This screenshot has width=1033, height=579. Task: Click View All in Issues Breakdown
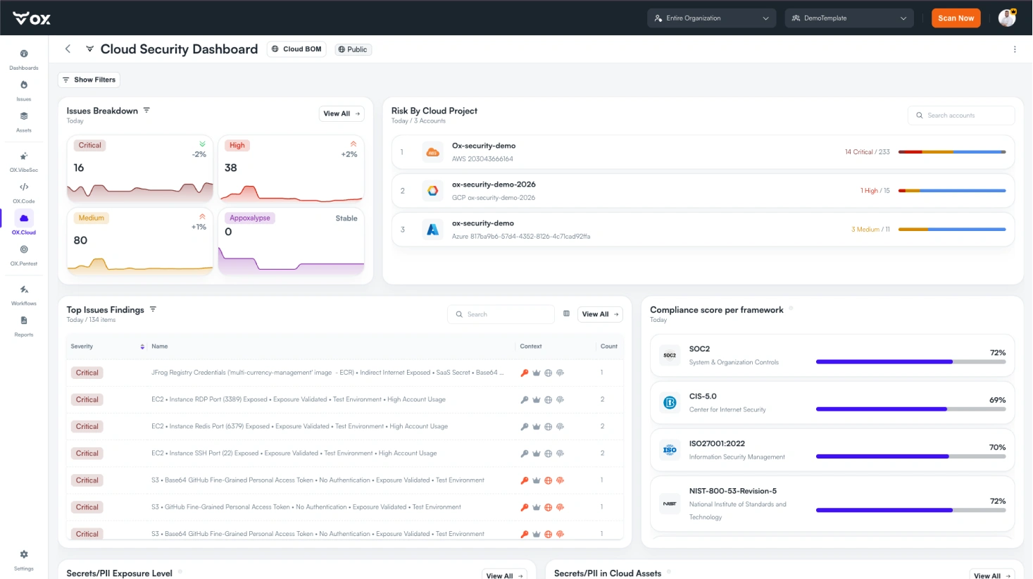pyautogui.click(x=342, y=113)
